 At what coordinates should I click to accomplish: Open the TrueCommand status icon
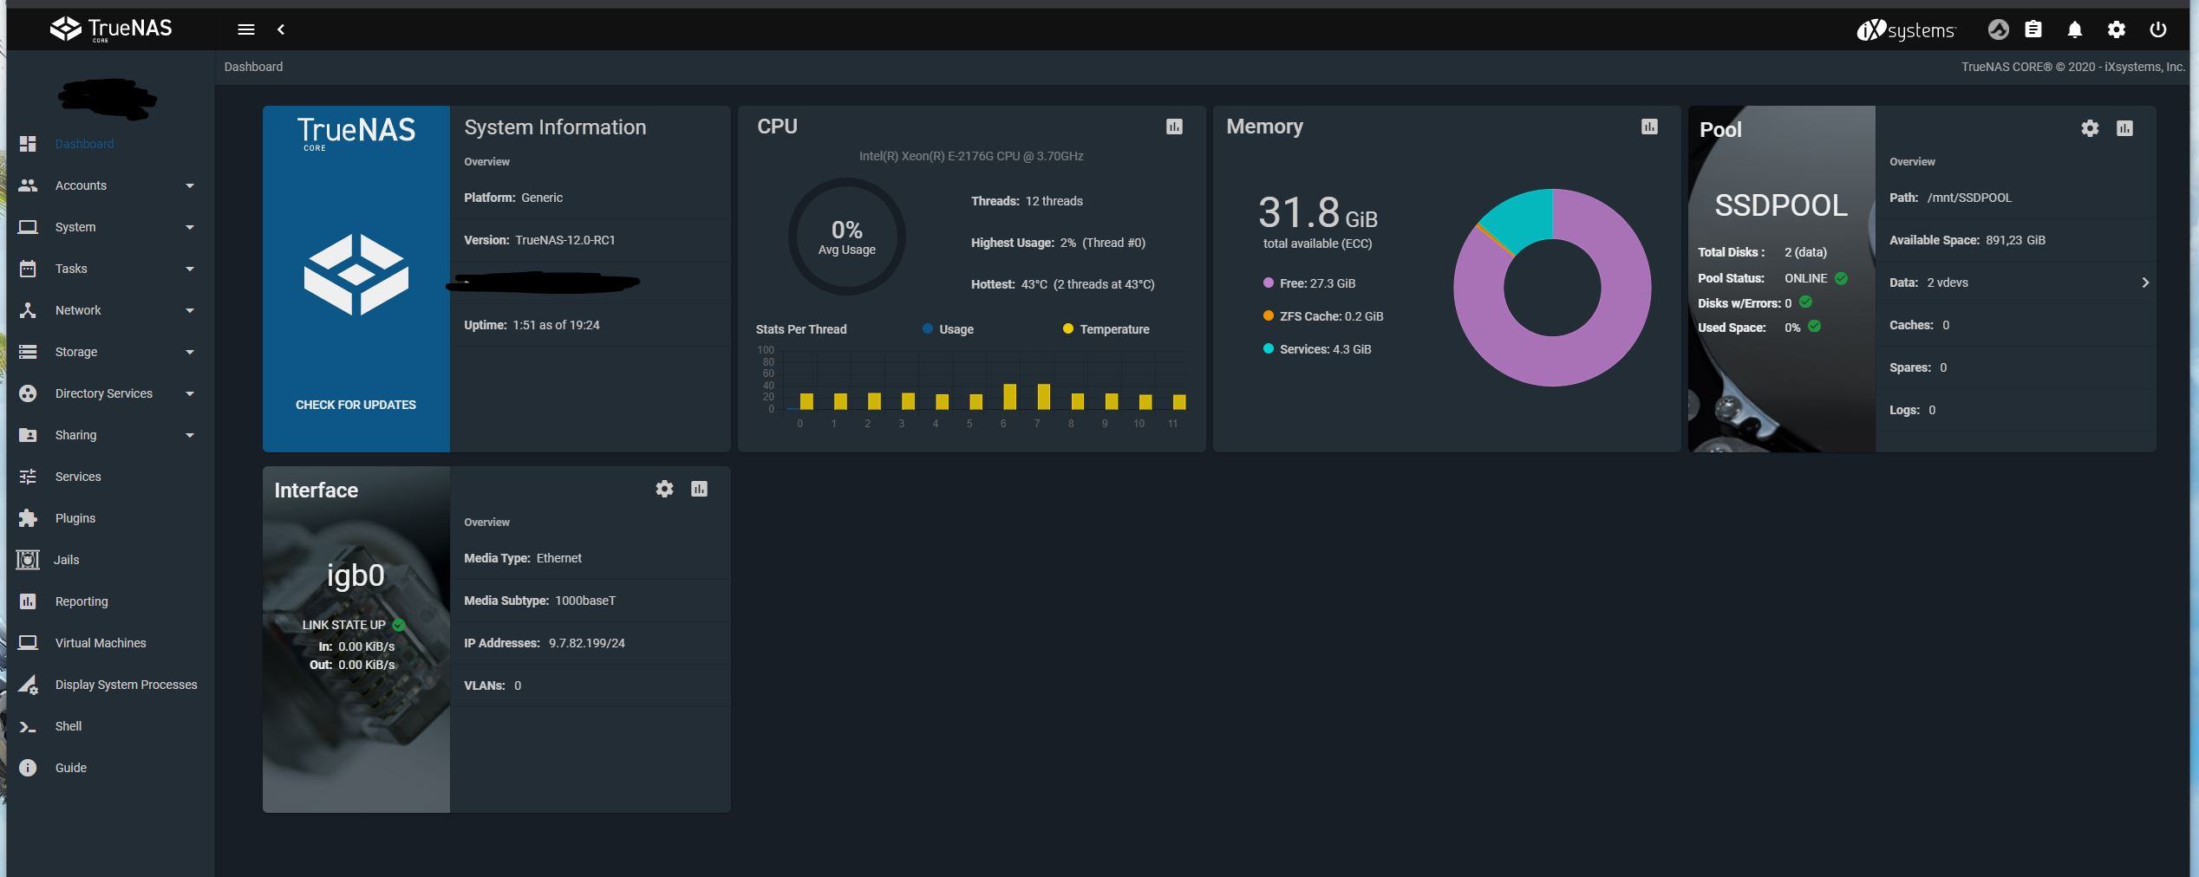(x=1998, y=29)
